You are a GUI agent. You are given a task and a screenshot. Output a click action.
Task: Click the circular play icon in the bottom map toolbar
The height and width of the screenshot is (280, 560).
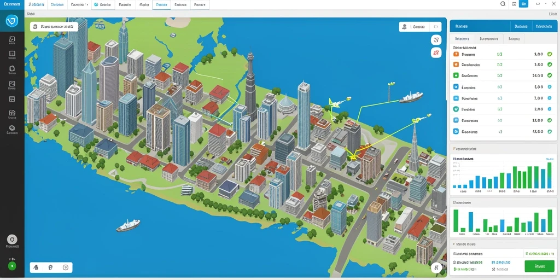[66, 267]
